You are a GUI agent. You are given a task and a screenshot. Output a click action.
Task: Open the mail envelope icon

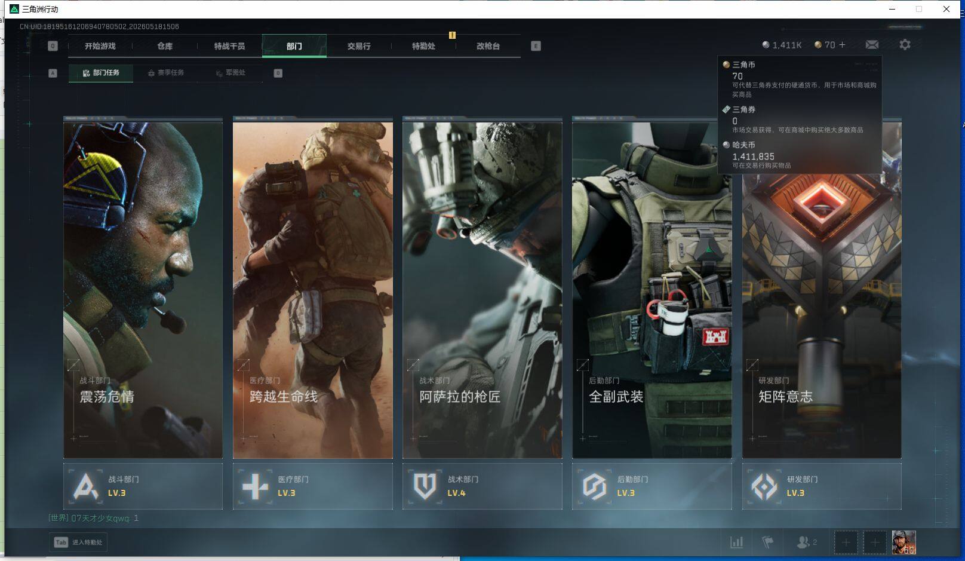pos(872,45)
